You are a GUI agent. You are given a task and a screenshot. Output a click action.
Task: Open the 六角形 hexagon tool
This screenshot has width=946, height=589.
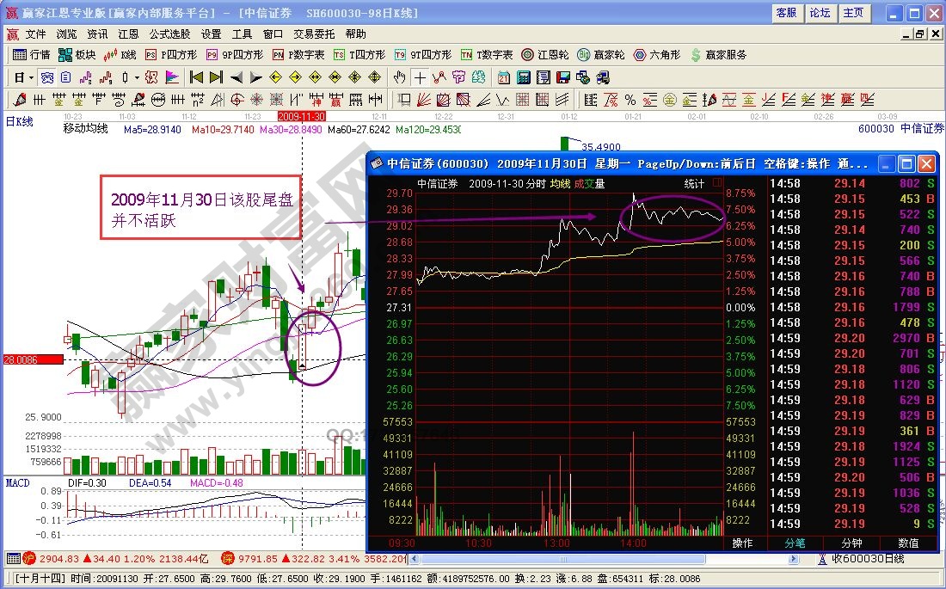pos(657,55)
